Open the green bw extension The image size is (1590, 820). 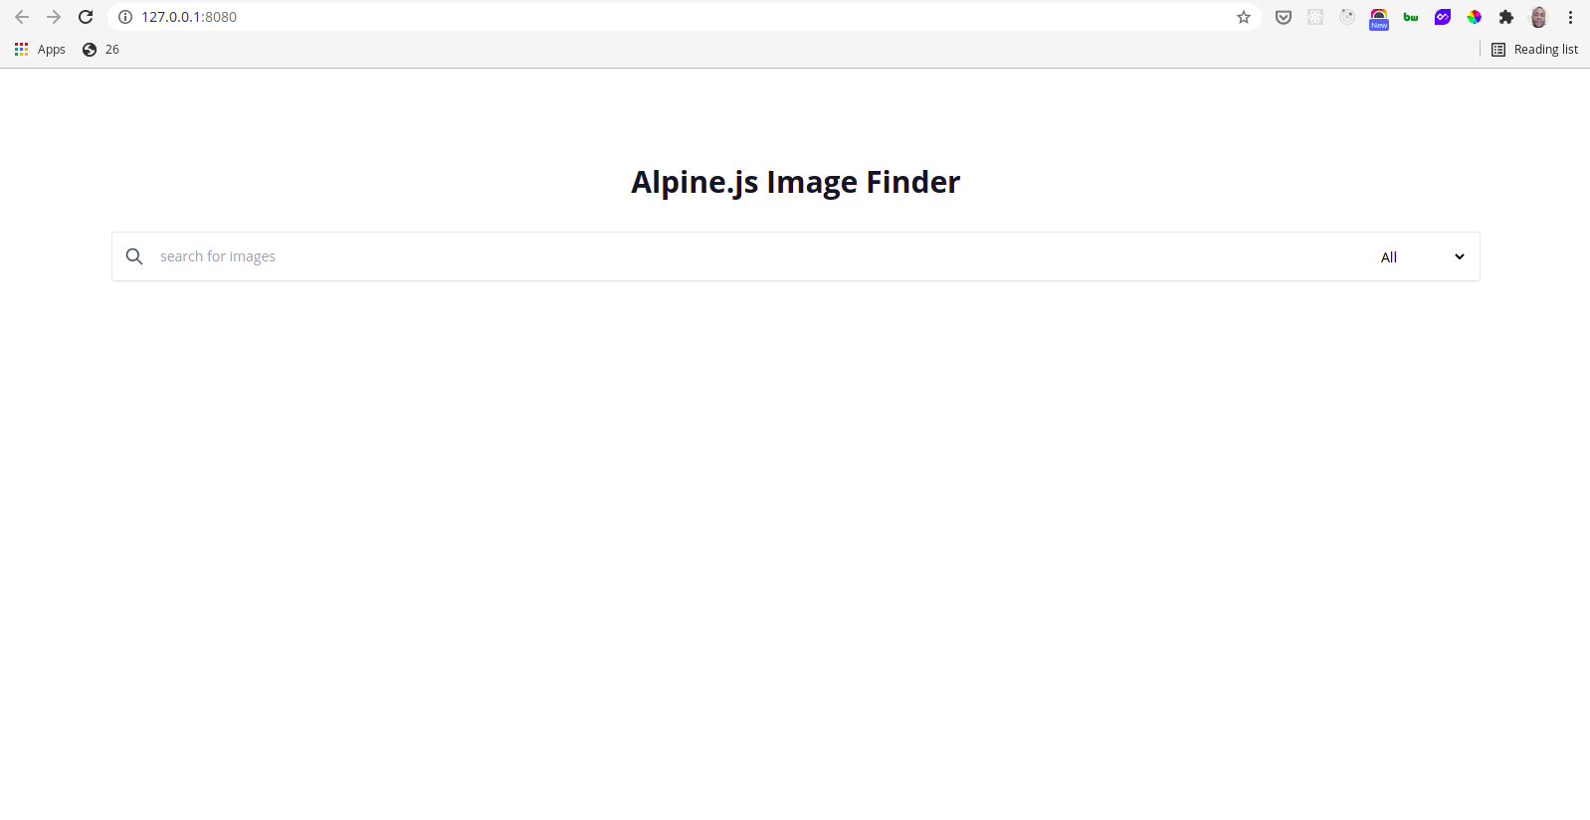tap(1410, 17)
